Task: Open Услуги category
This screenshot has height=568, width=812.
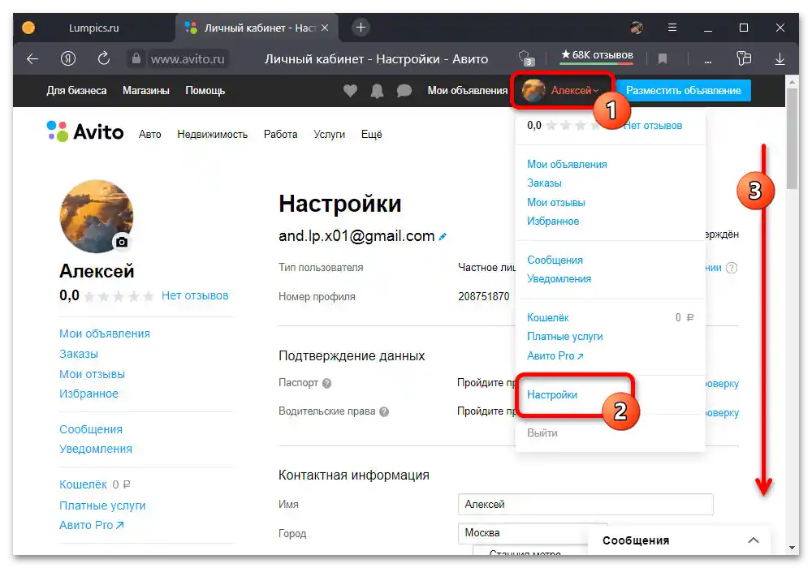Action: click(329, 135)
